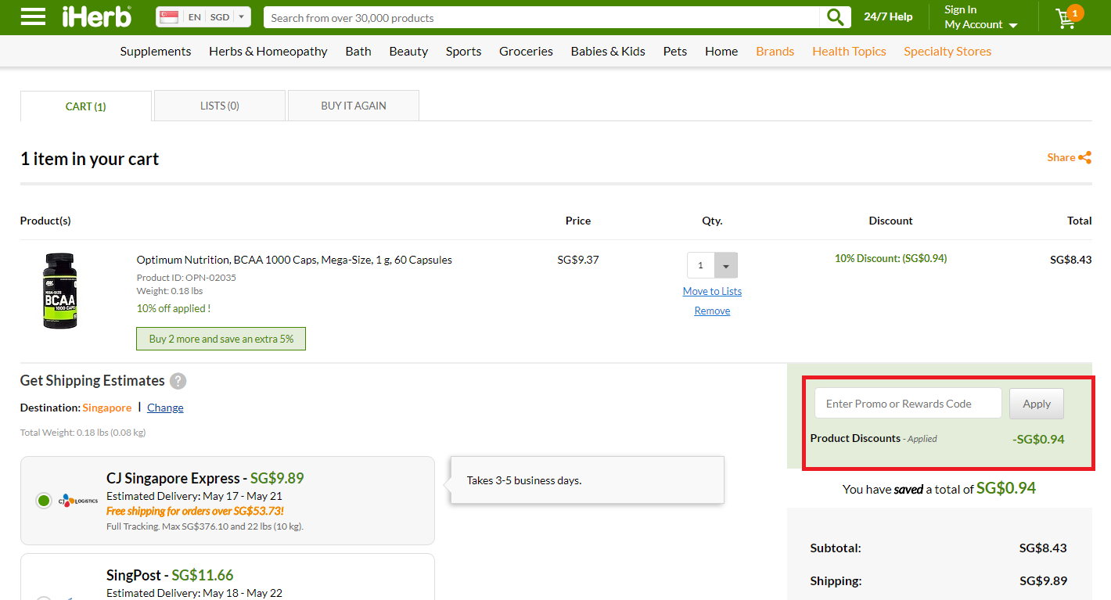
Task: Click the Subtotal label
Action: click(836, 548)
